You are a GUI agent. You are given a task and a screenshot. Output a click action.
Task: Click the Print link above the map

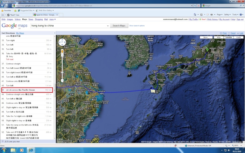(224, 33)
